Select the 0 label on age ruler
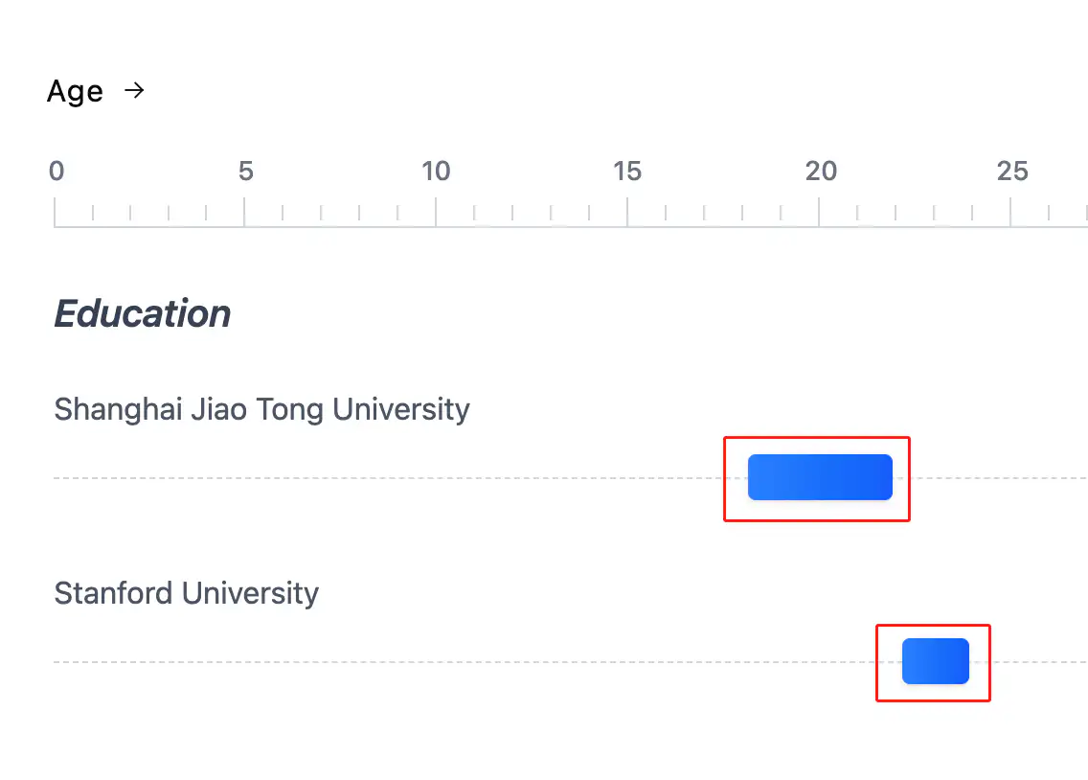Screen dimensions: 1088x780 (57, 172)
